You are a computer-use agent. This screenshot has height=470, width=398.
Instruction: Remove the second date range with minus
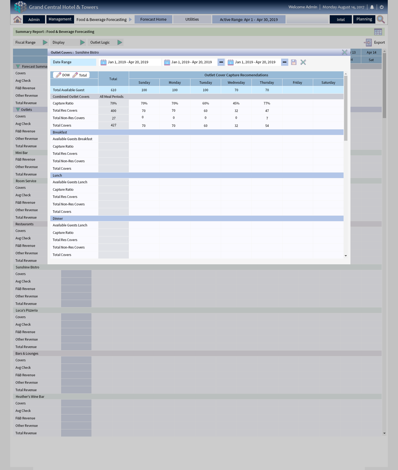point(221,62)
